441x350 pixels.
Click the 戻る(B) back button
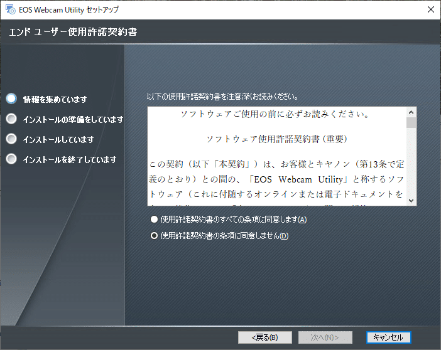[265, 337]
